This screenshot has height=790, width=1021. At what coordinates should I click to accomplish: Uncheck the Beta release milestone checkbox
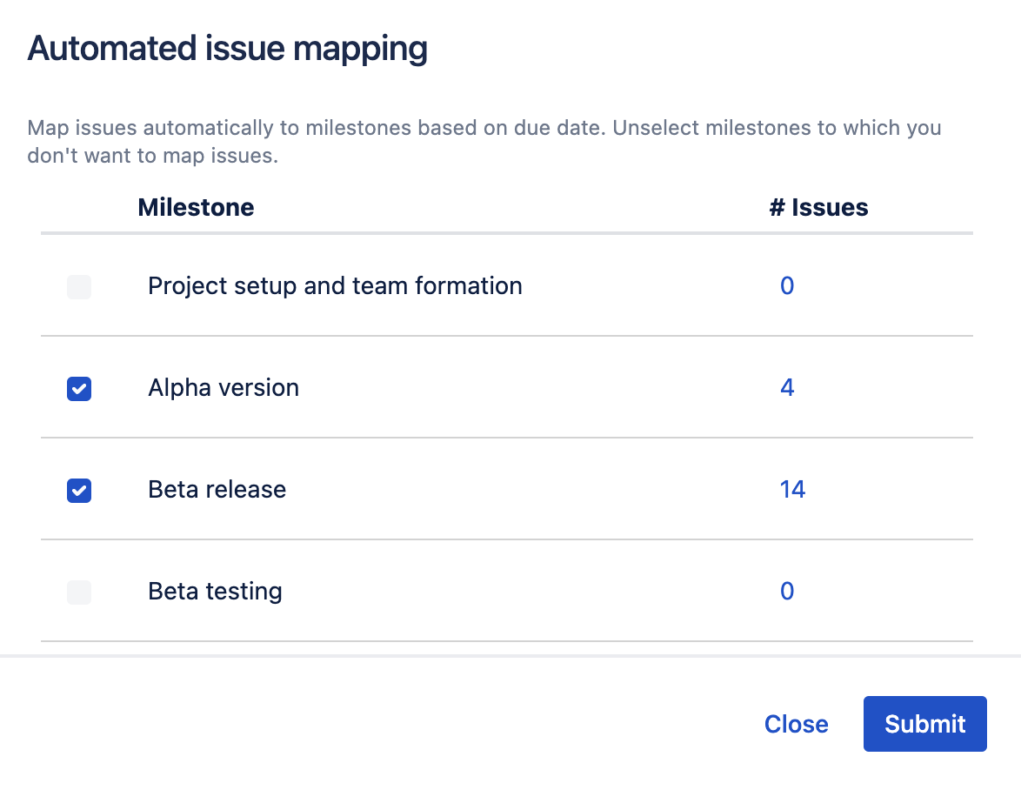coord(79,491)
